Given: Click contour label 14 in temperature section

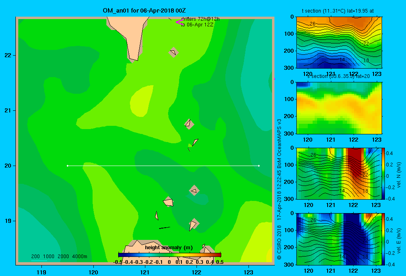Looking at the screenshot, I should click(x=342, y=60).
